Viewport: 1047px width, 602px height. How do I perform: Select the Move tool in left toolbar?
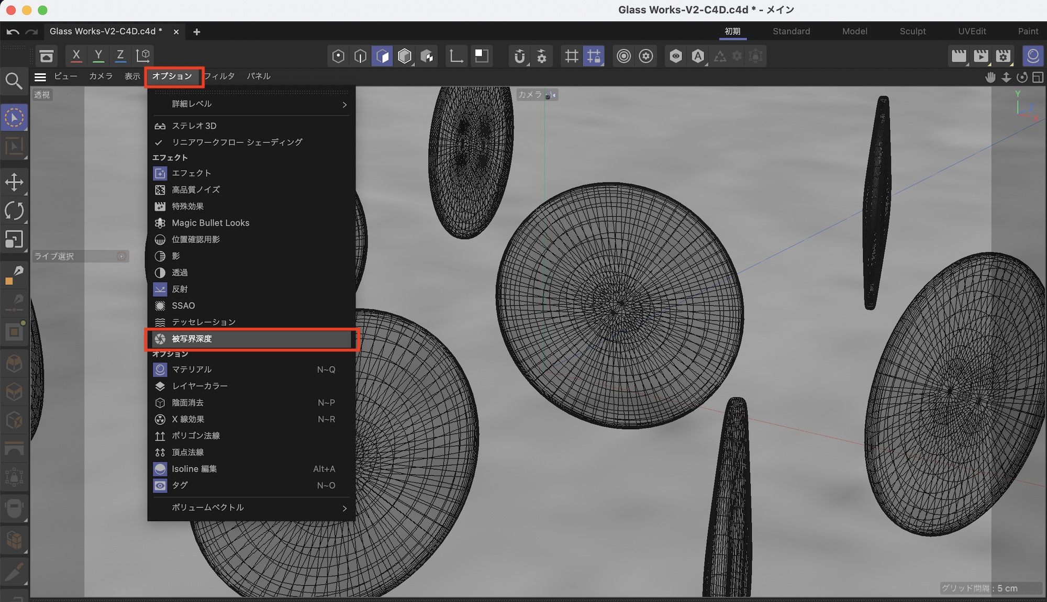[14, 182]
